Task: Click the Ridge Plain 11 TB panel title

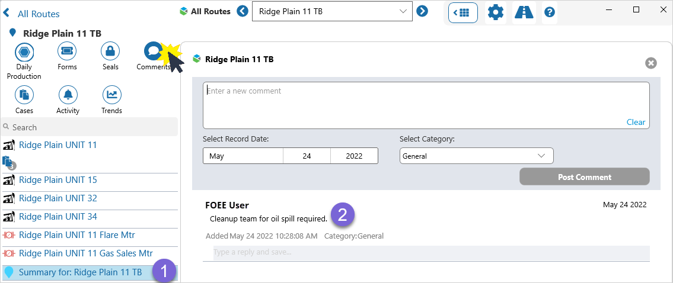Action: tap(239, 59)
